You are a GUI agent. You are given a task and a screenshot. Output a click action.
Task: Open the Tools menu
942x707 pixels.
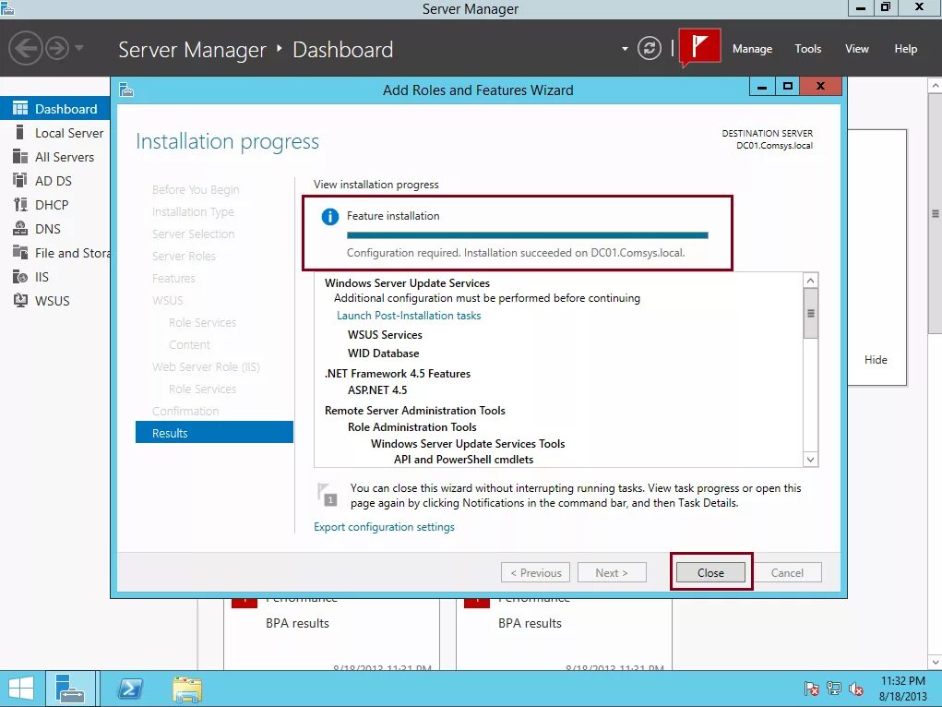[x=808, y=49]
